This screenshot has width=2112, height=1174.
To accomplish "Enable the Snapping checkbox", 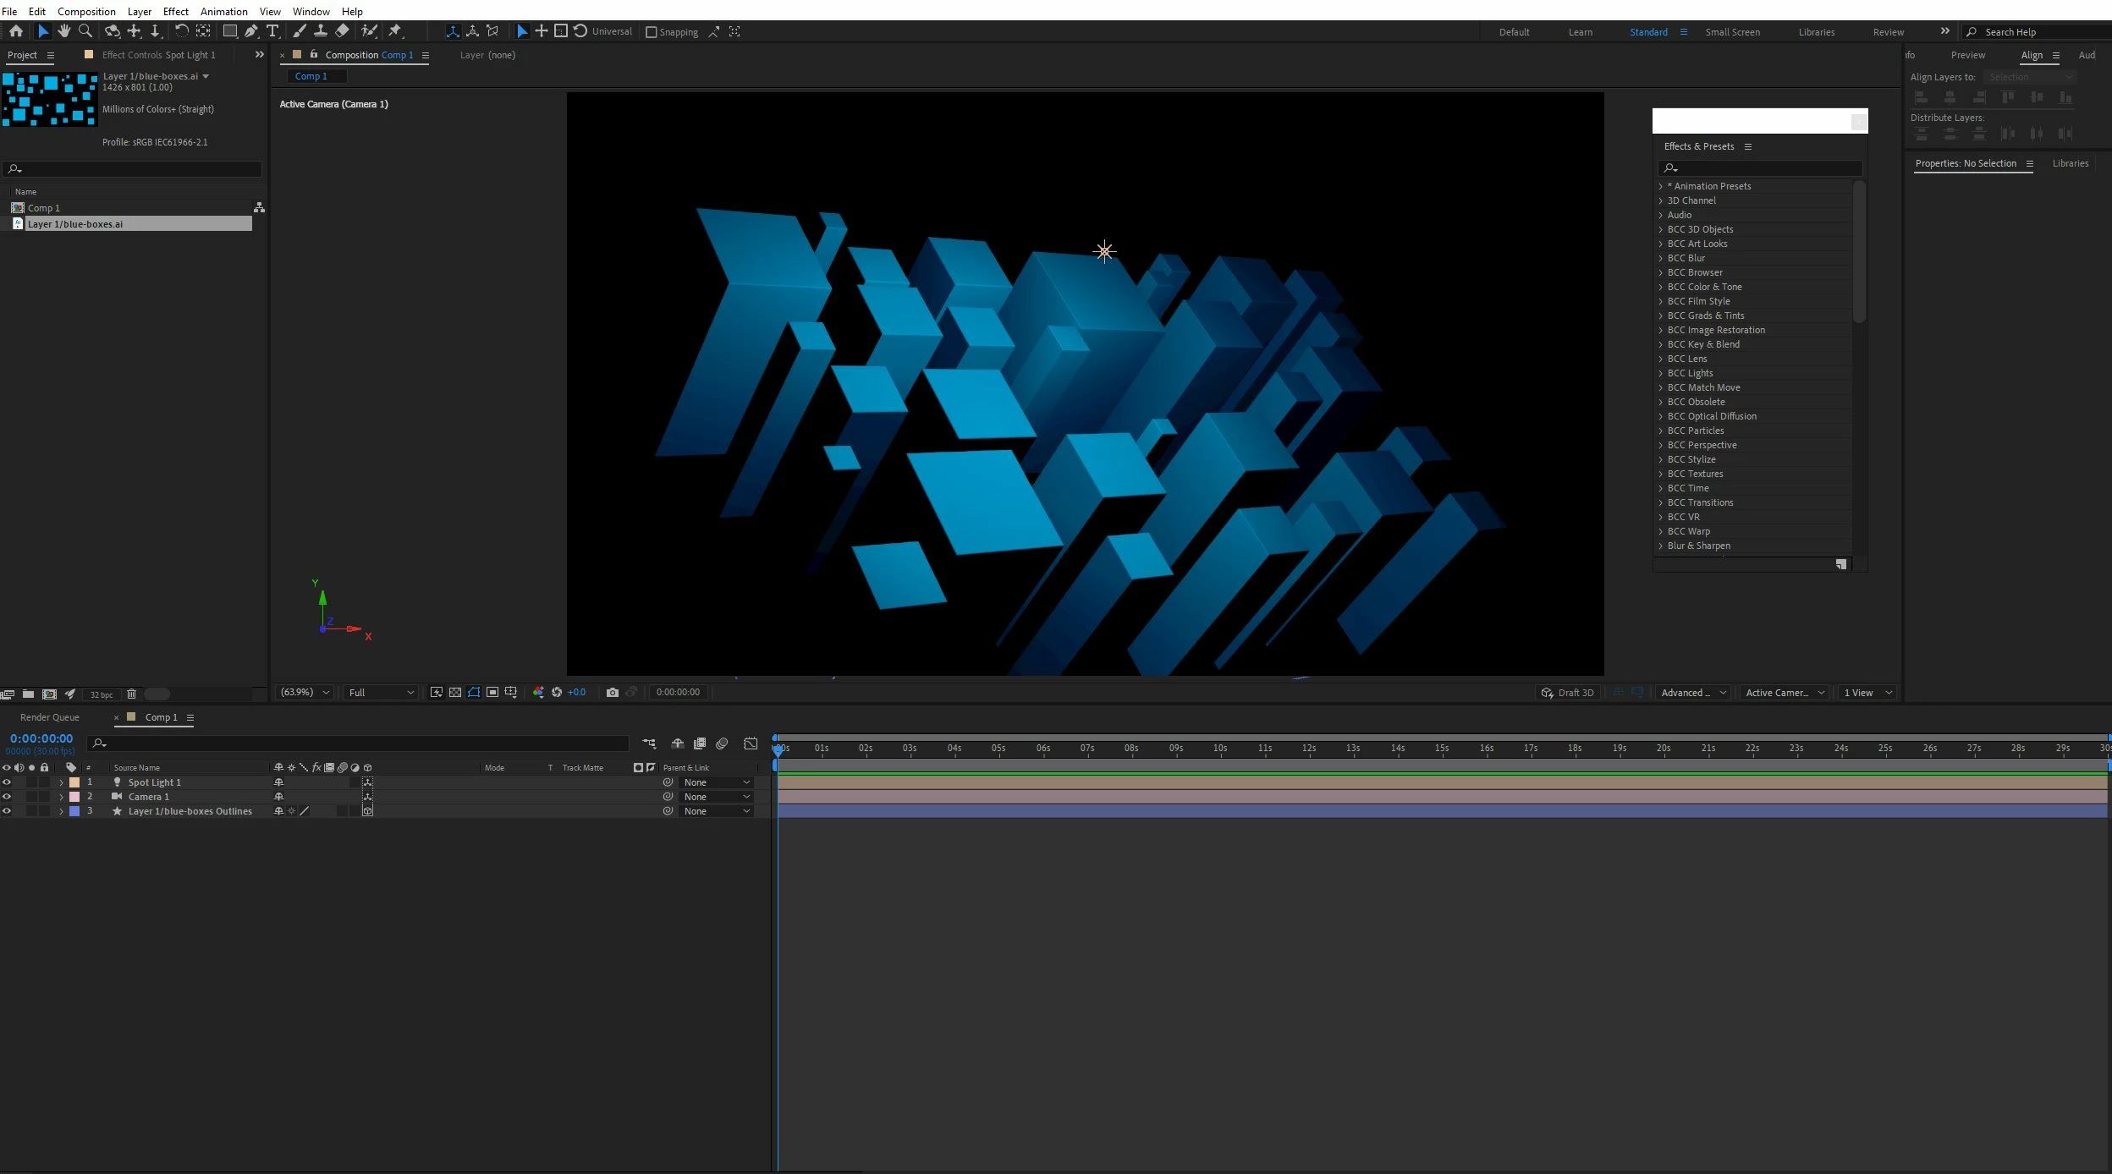I will pyautogui.click(x=651, y=32).
